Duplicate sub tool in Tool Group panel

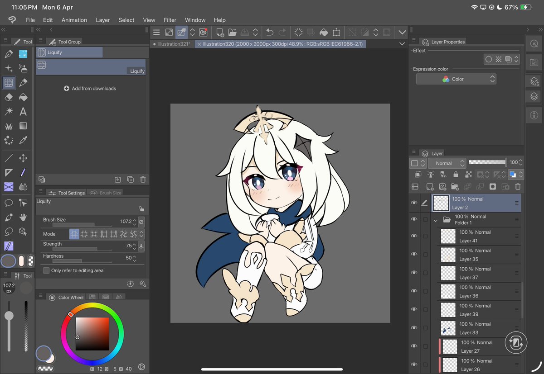130,180
